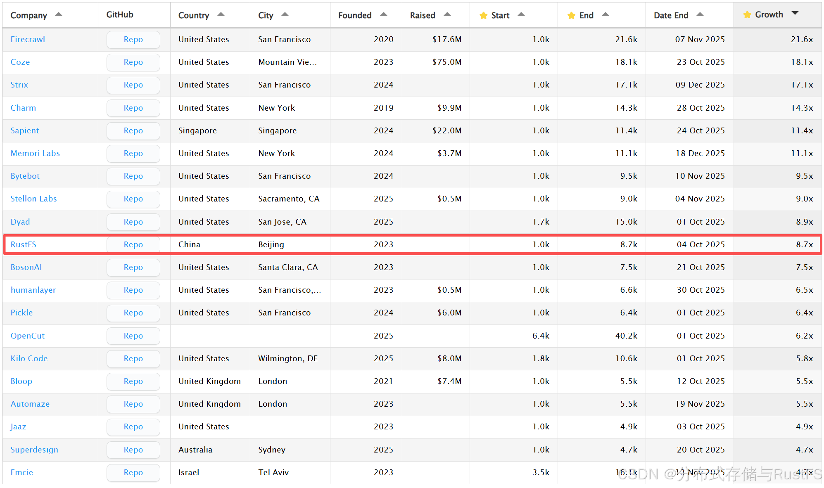Click the Repo button for RustFS
Screen dimensions: 824x488
(x=133, y=244)
